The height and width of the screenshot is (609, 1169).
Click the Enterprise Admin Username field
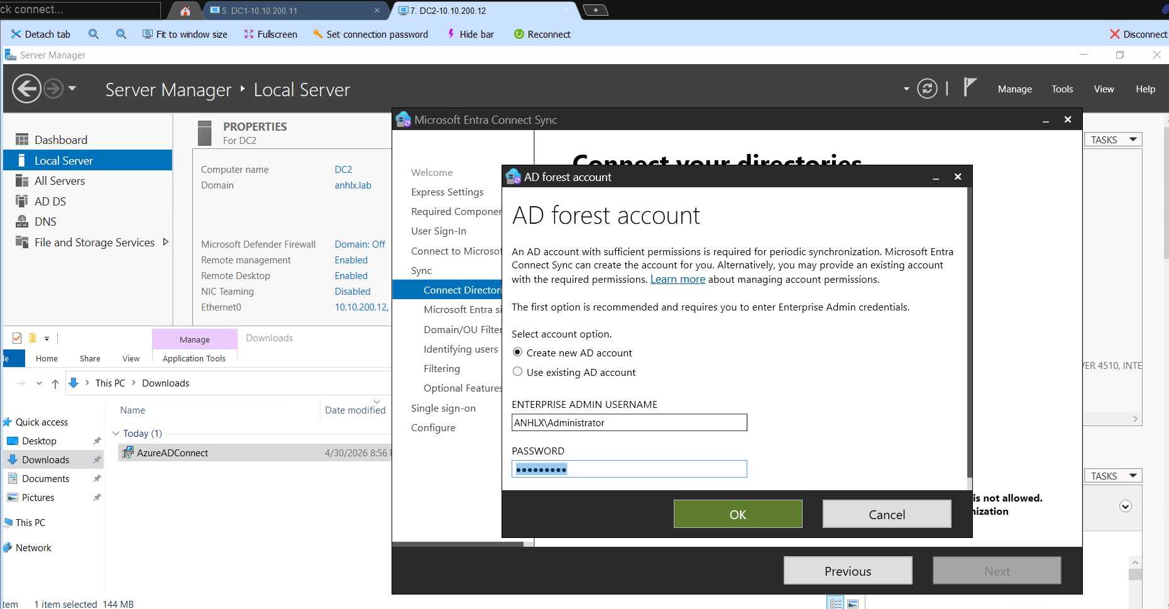click(629, 422)
